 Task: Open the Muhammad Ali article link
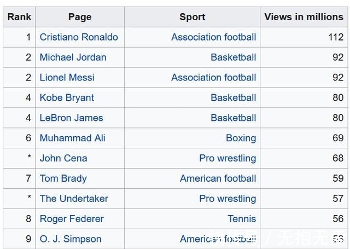click(72, 138)
